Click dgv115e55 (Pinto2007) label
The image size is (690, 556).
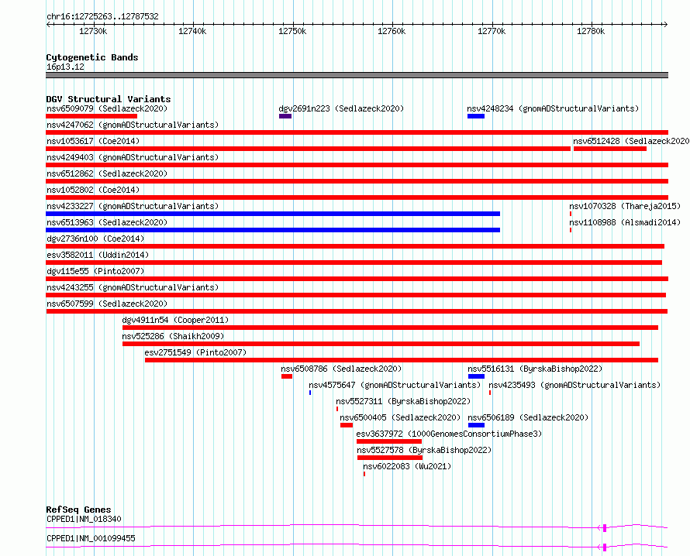[x=95, y=271]
